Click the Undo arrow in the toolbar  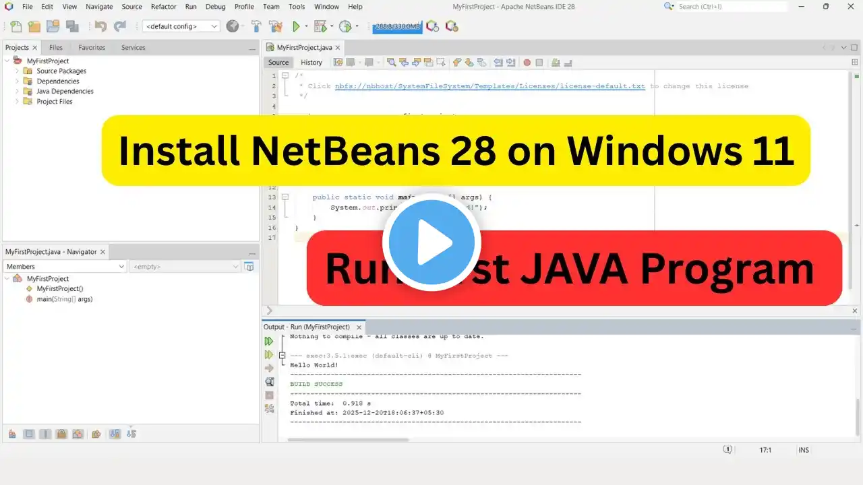coord(101,26)
